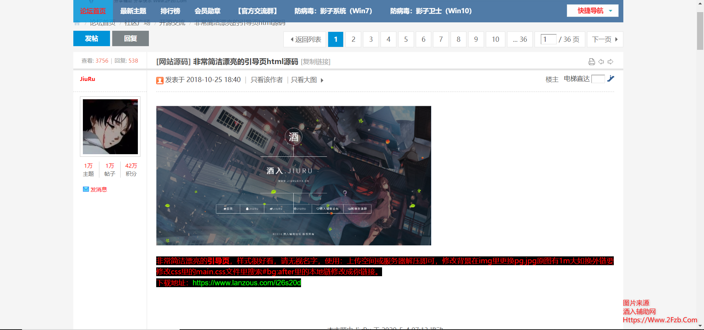Go to page 4

point(388,39)
